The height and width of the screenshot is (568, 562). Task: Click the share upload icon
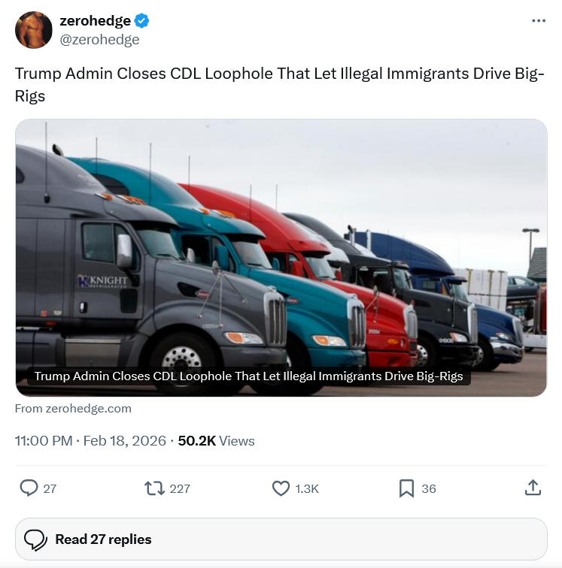pos(533,488)
